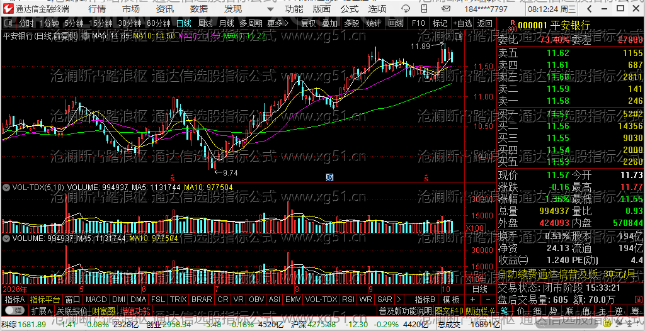Image resolution: width=645 pixels, height=331 pixels.
Task: Open the 功能 menu
Action: pos(294,9)
